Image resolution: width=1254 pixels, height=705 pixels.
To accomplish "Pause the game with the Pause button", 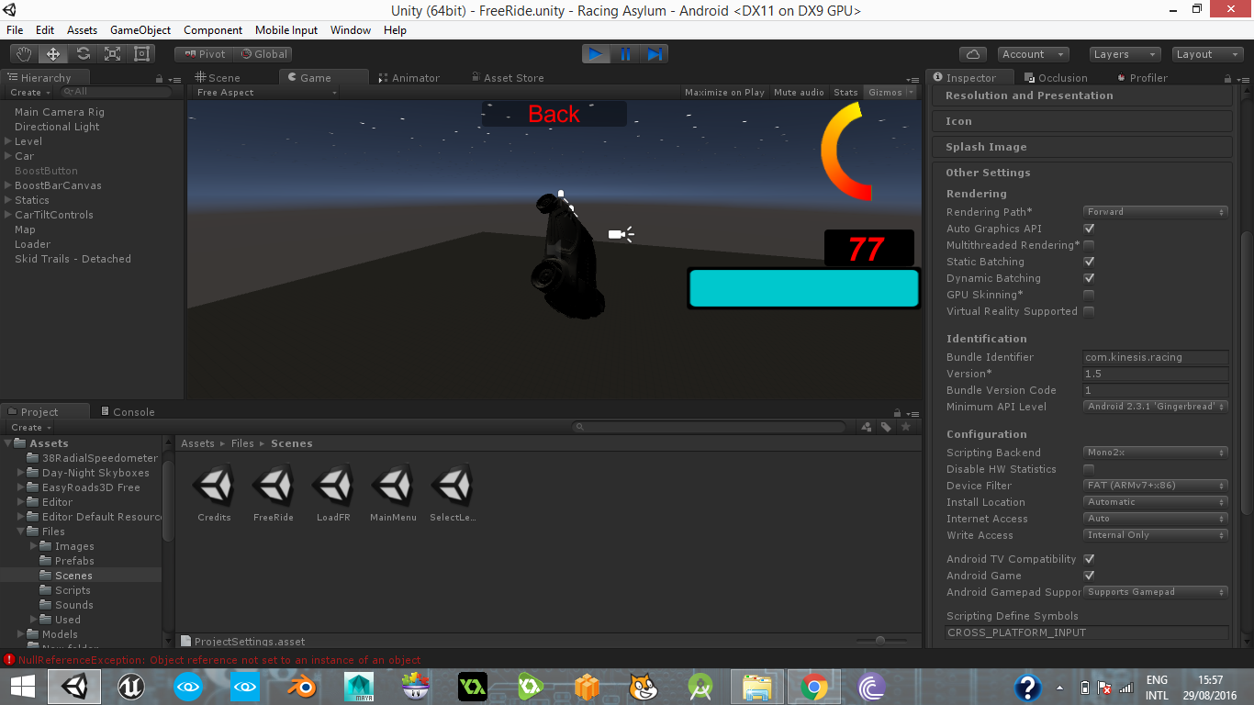I will pos(625,54).
